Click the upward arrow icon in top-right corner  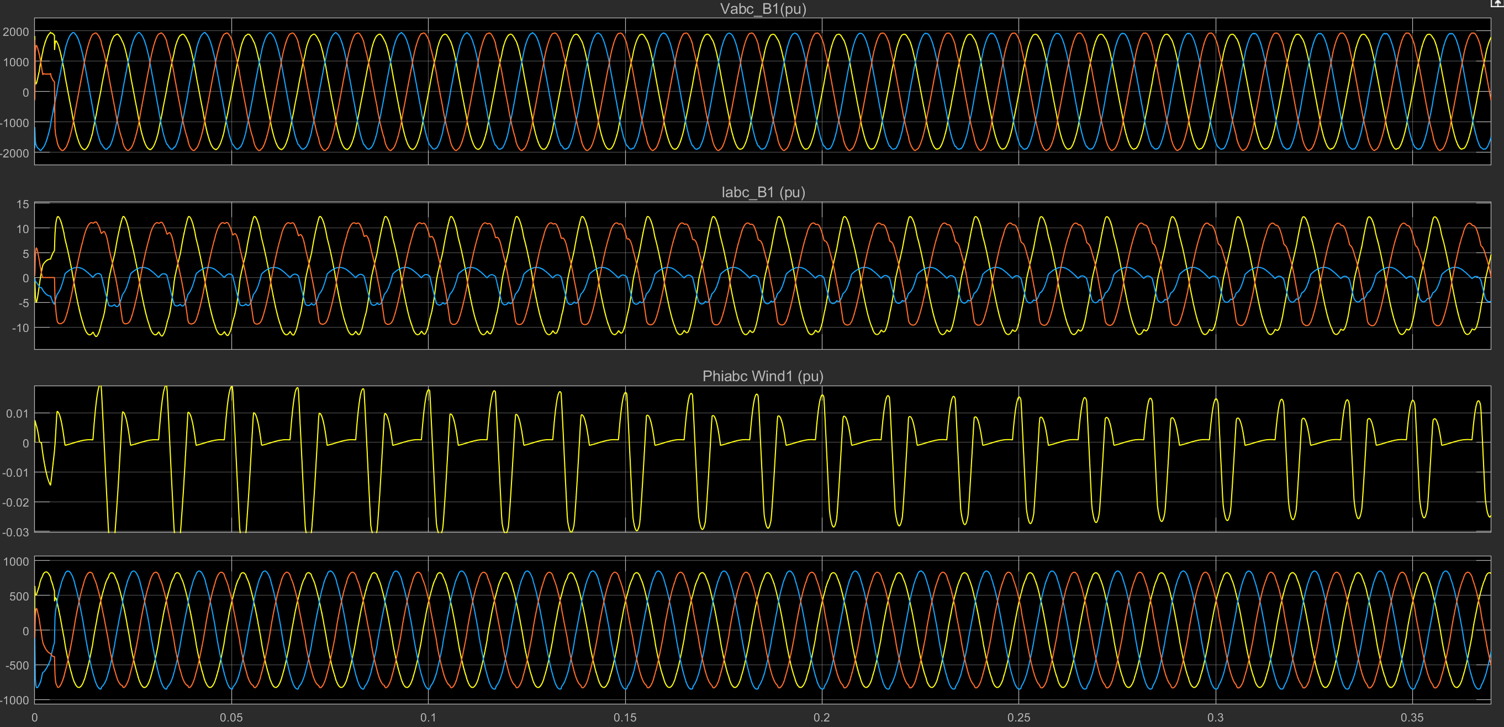coord(1497,3)
